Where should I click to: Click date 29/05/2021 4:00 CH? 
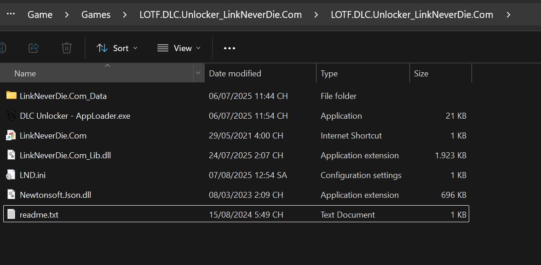point(246,136)
